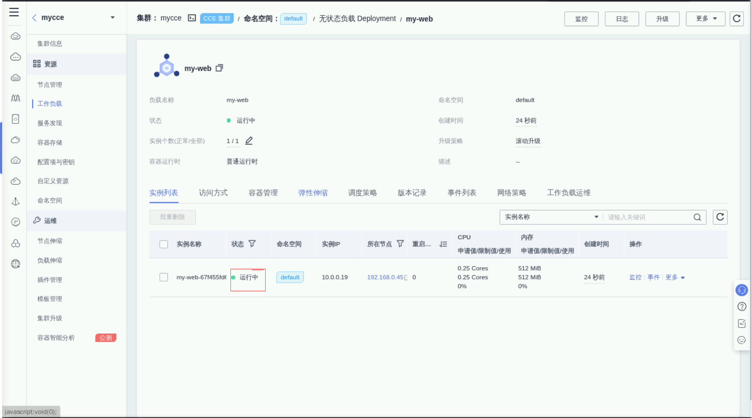Open the help question mark icon
Screen dimensions: 752x418
click(742, 306)
